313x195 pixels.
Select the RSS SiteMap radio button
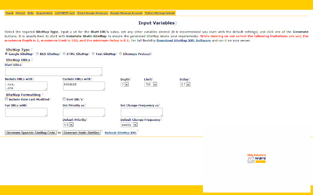coord(37,54)
